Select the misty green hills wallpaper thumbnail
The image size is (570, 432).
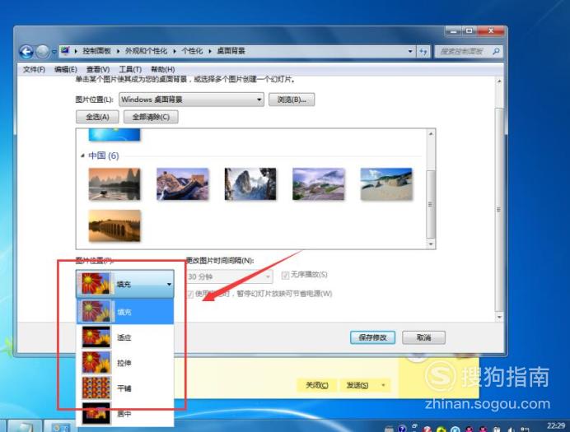pos(319,184)
